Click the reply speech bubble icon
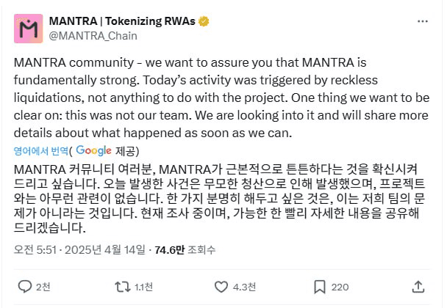 point(24,286)
